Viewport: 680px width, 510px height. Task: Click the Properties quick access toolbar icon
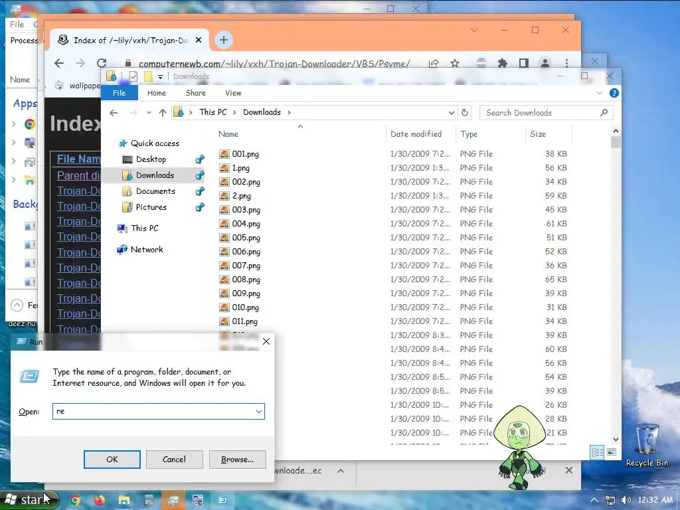[x=133, y=77]
